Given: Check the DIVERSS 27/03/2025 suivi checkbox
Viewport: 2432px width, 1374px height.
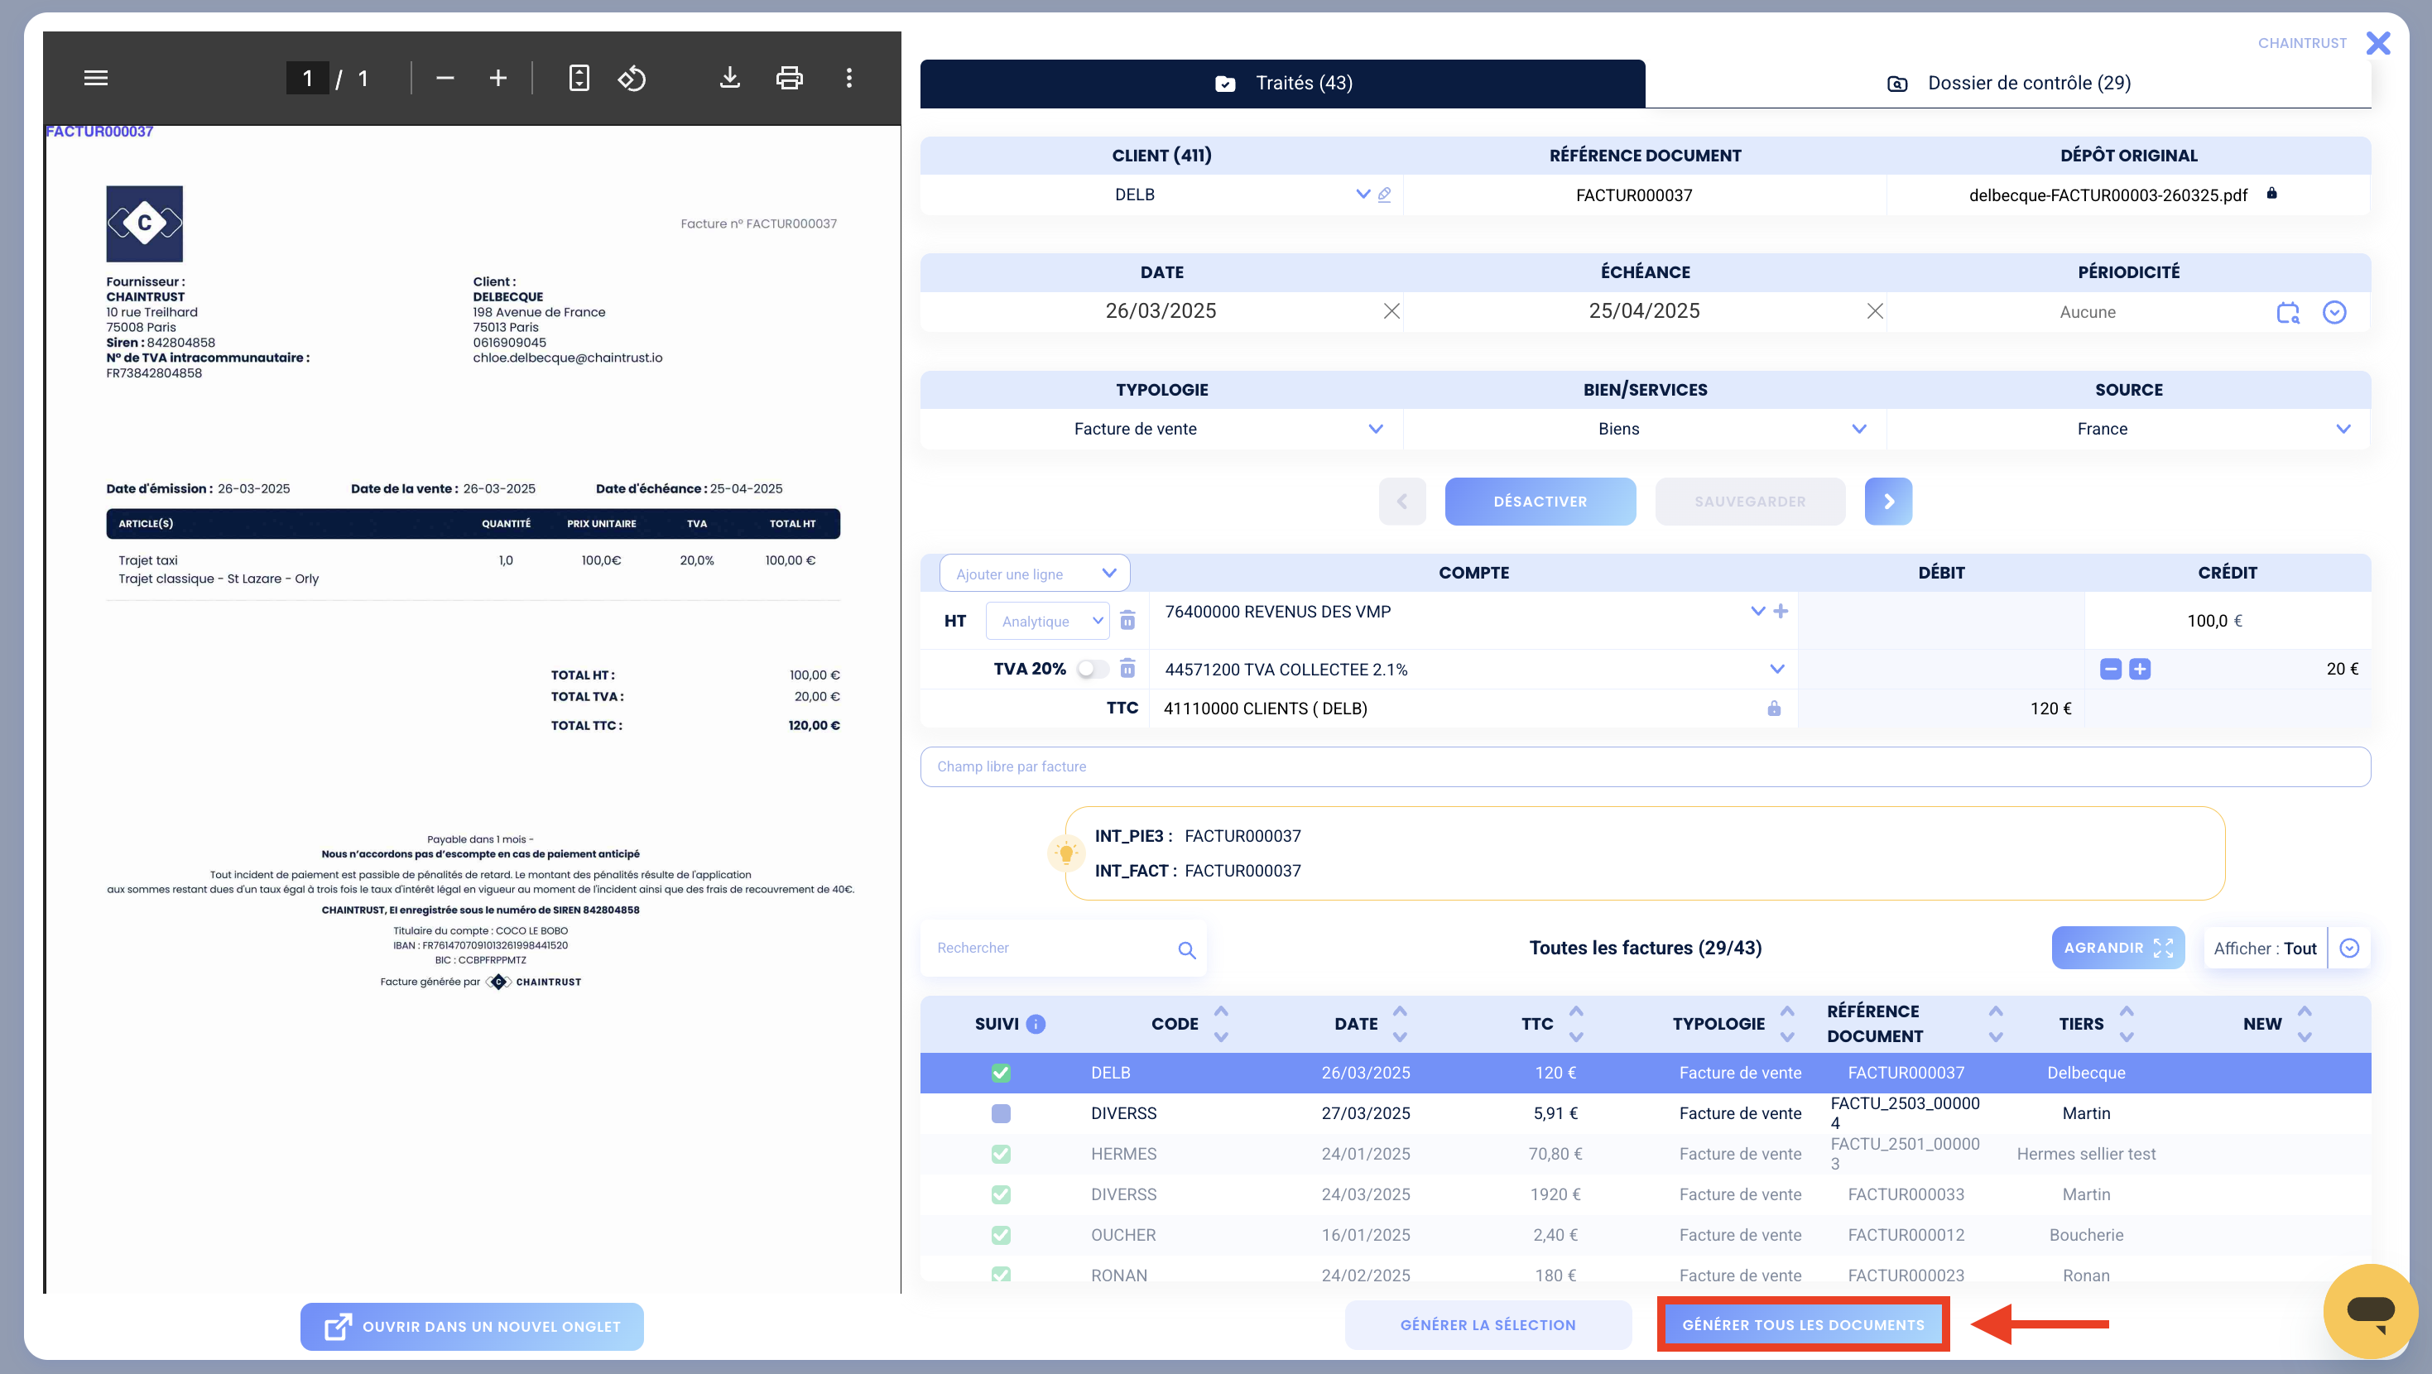Looking at the screenshot, I should (1001, 1113).
